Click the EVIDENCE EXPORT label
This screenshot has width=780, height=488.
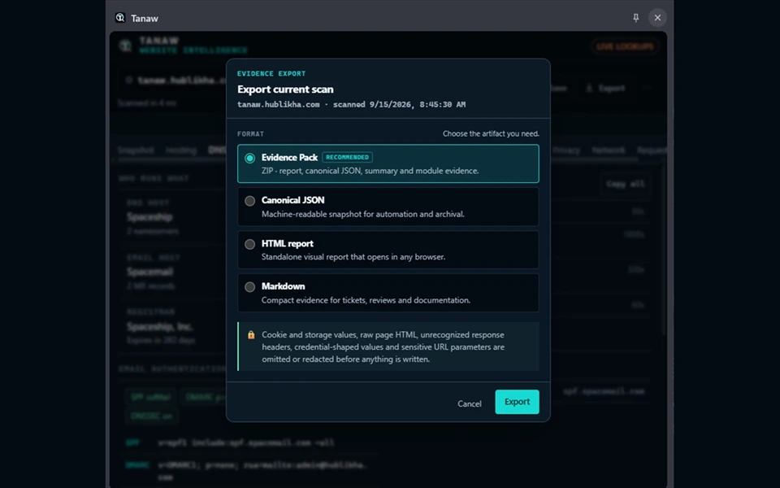coord(271,74)
